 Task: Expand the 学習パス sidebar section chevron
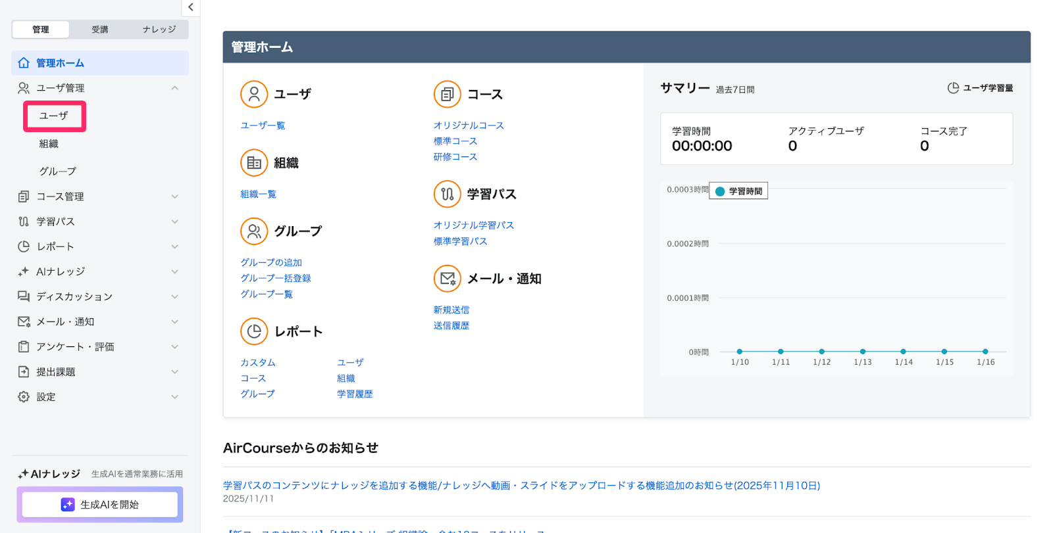pos(174,221)
